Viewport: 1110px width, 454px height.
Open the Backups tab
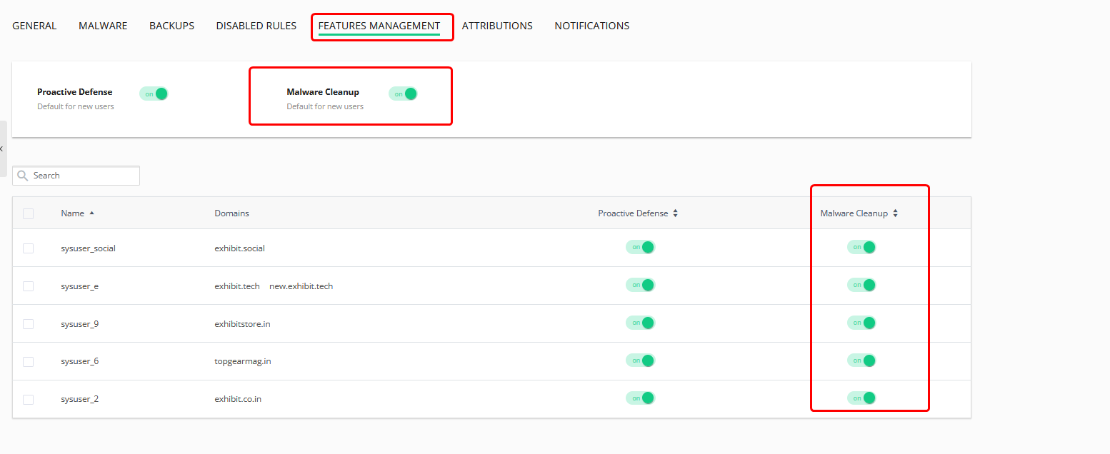(171, 26)
